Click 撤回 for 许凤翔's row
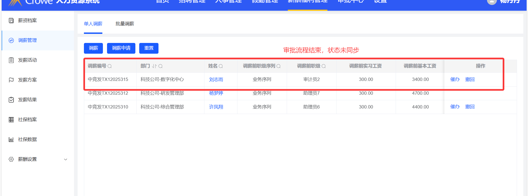Image resolution: width=528 pixels, height=196 pixels. tap(470, 107)
